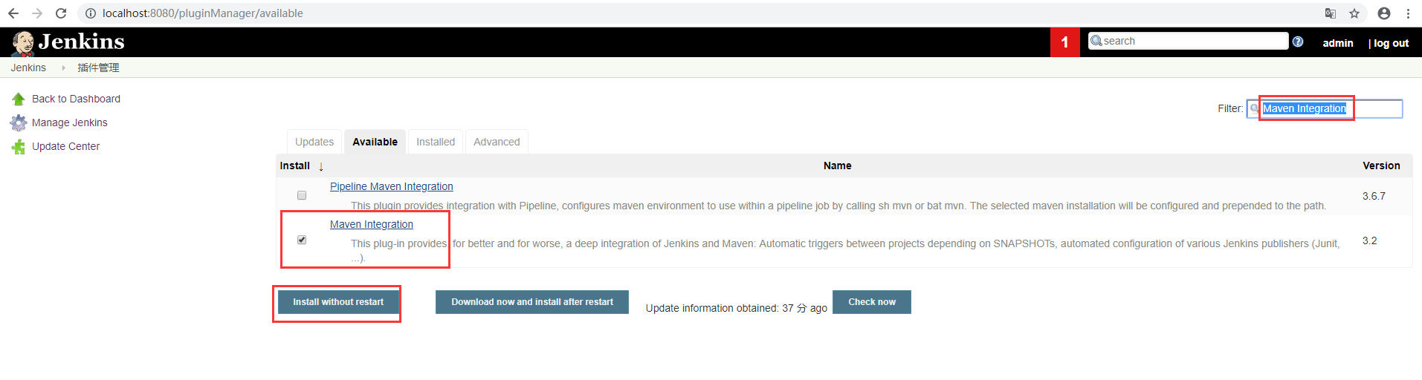Click the Filter text input field

click(1330, 108)
